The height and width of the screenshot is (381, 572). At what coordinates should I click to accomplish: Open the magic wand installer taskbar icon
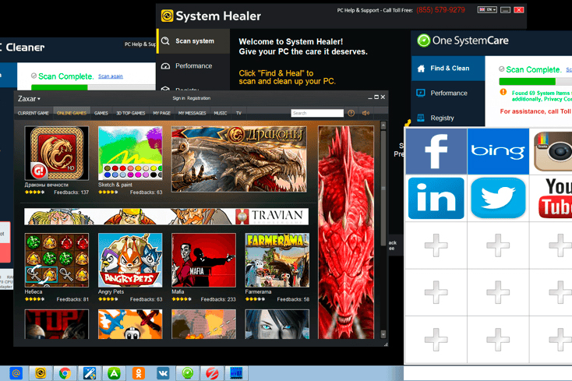coord(90,373)
